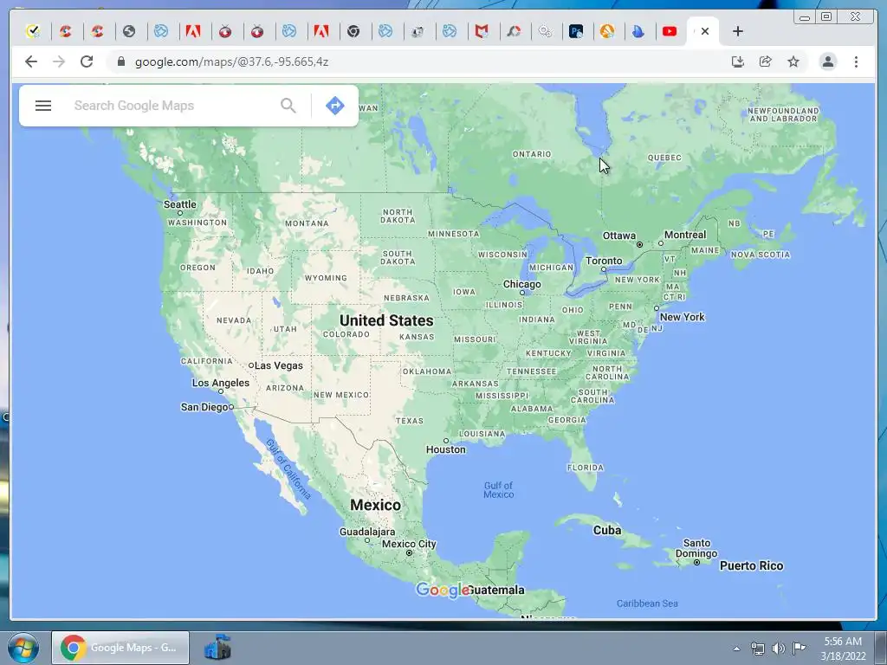The height and width of the screenshot is (665, 887).
Task: Click the QUEBEC province label
Action: (x=664, y=158)
